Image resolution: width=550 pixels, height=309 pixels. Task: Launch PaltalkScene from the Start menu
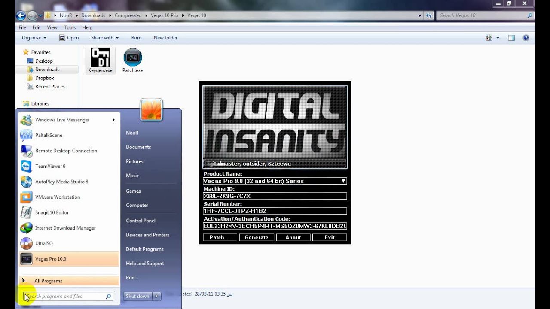point(68,135)
